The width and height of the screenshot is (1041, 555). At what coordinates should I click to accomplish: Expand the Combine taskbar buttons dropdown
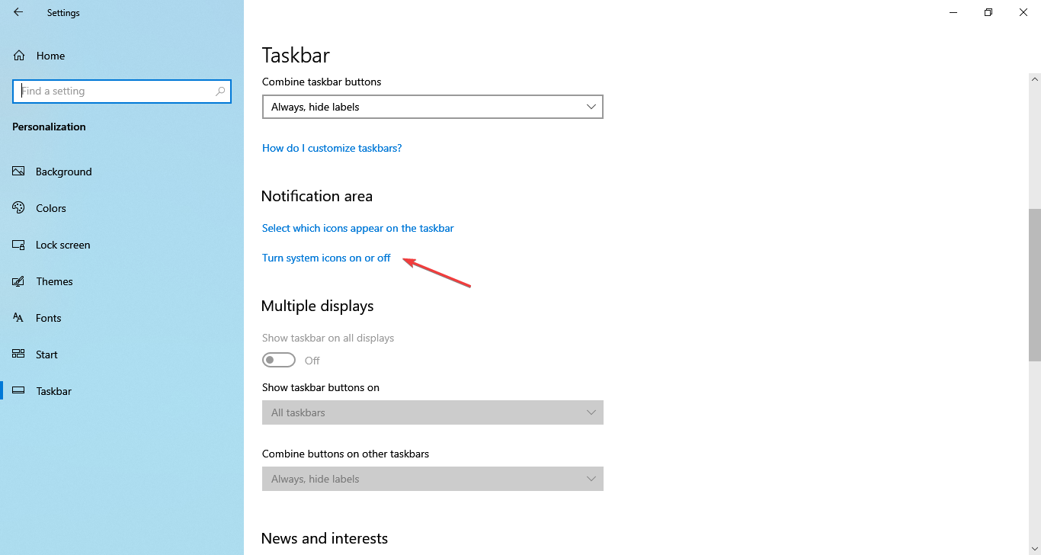432,107
